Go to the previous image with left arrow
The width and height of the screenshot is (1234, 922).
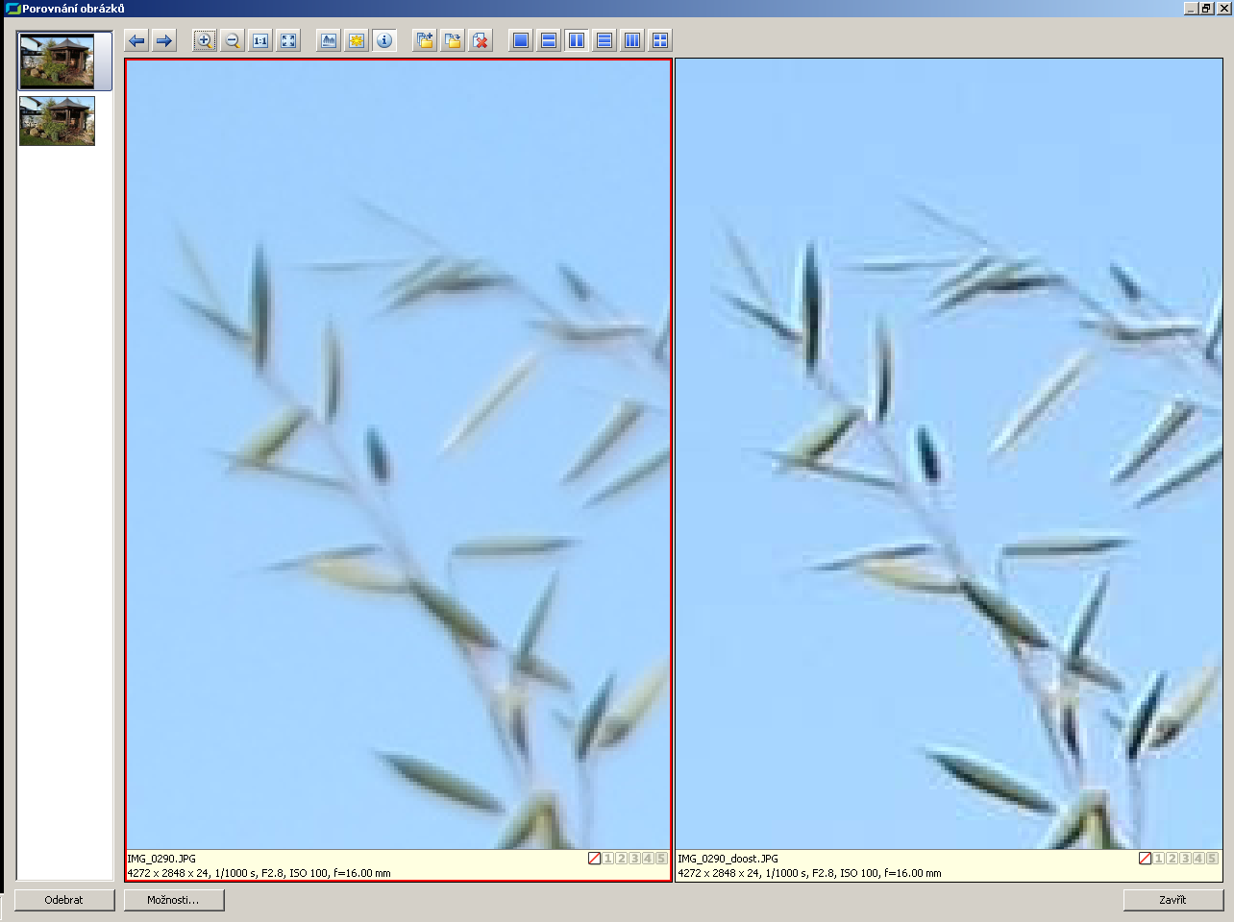[x=136, y=40]
